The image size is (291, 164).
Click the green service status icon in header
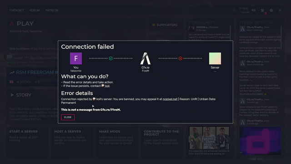click(x=234, y=10)
